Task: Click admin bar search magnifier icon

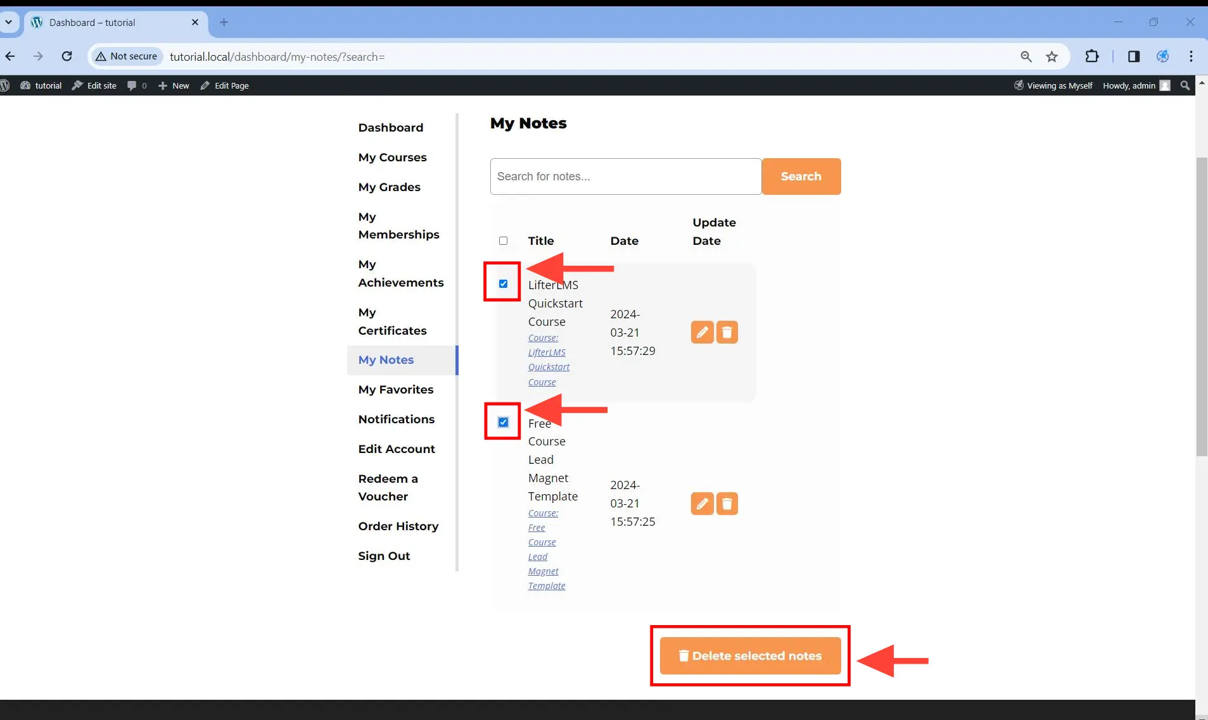Action: point(1185,85)
